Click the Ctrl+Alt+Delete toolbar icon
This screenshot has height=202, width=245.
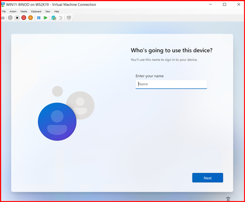[x=3, y=18]
